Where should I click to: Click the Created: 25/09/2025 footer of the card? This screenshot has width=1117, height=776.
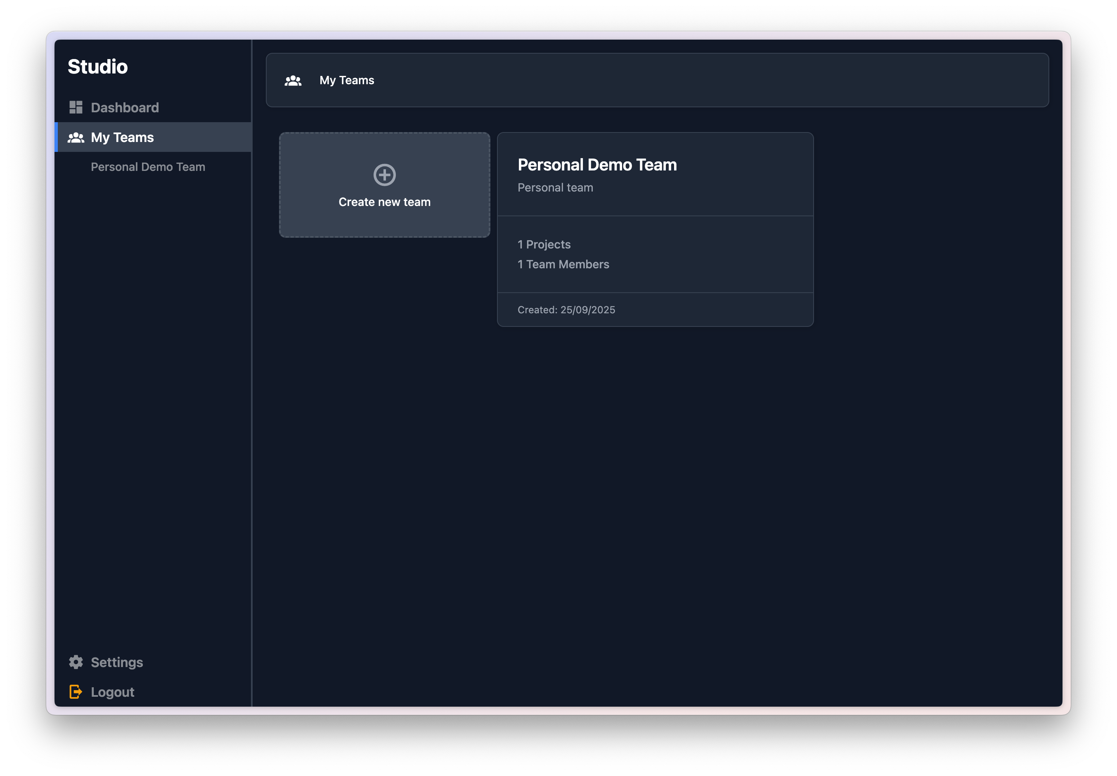point(566,310)
